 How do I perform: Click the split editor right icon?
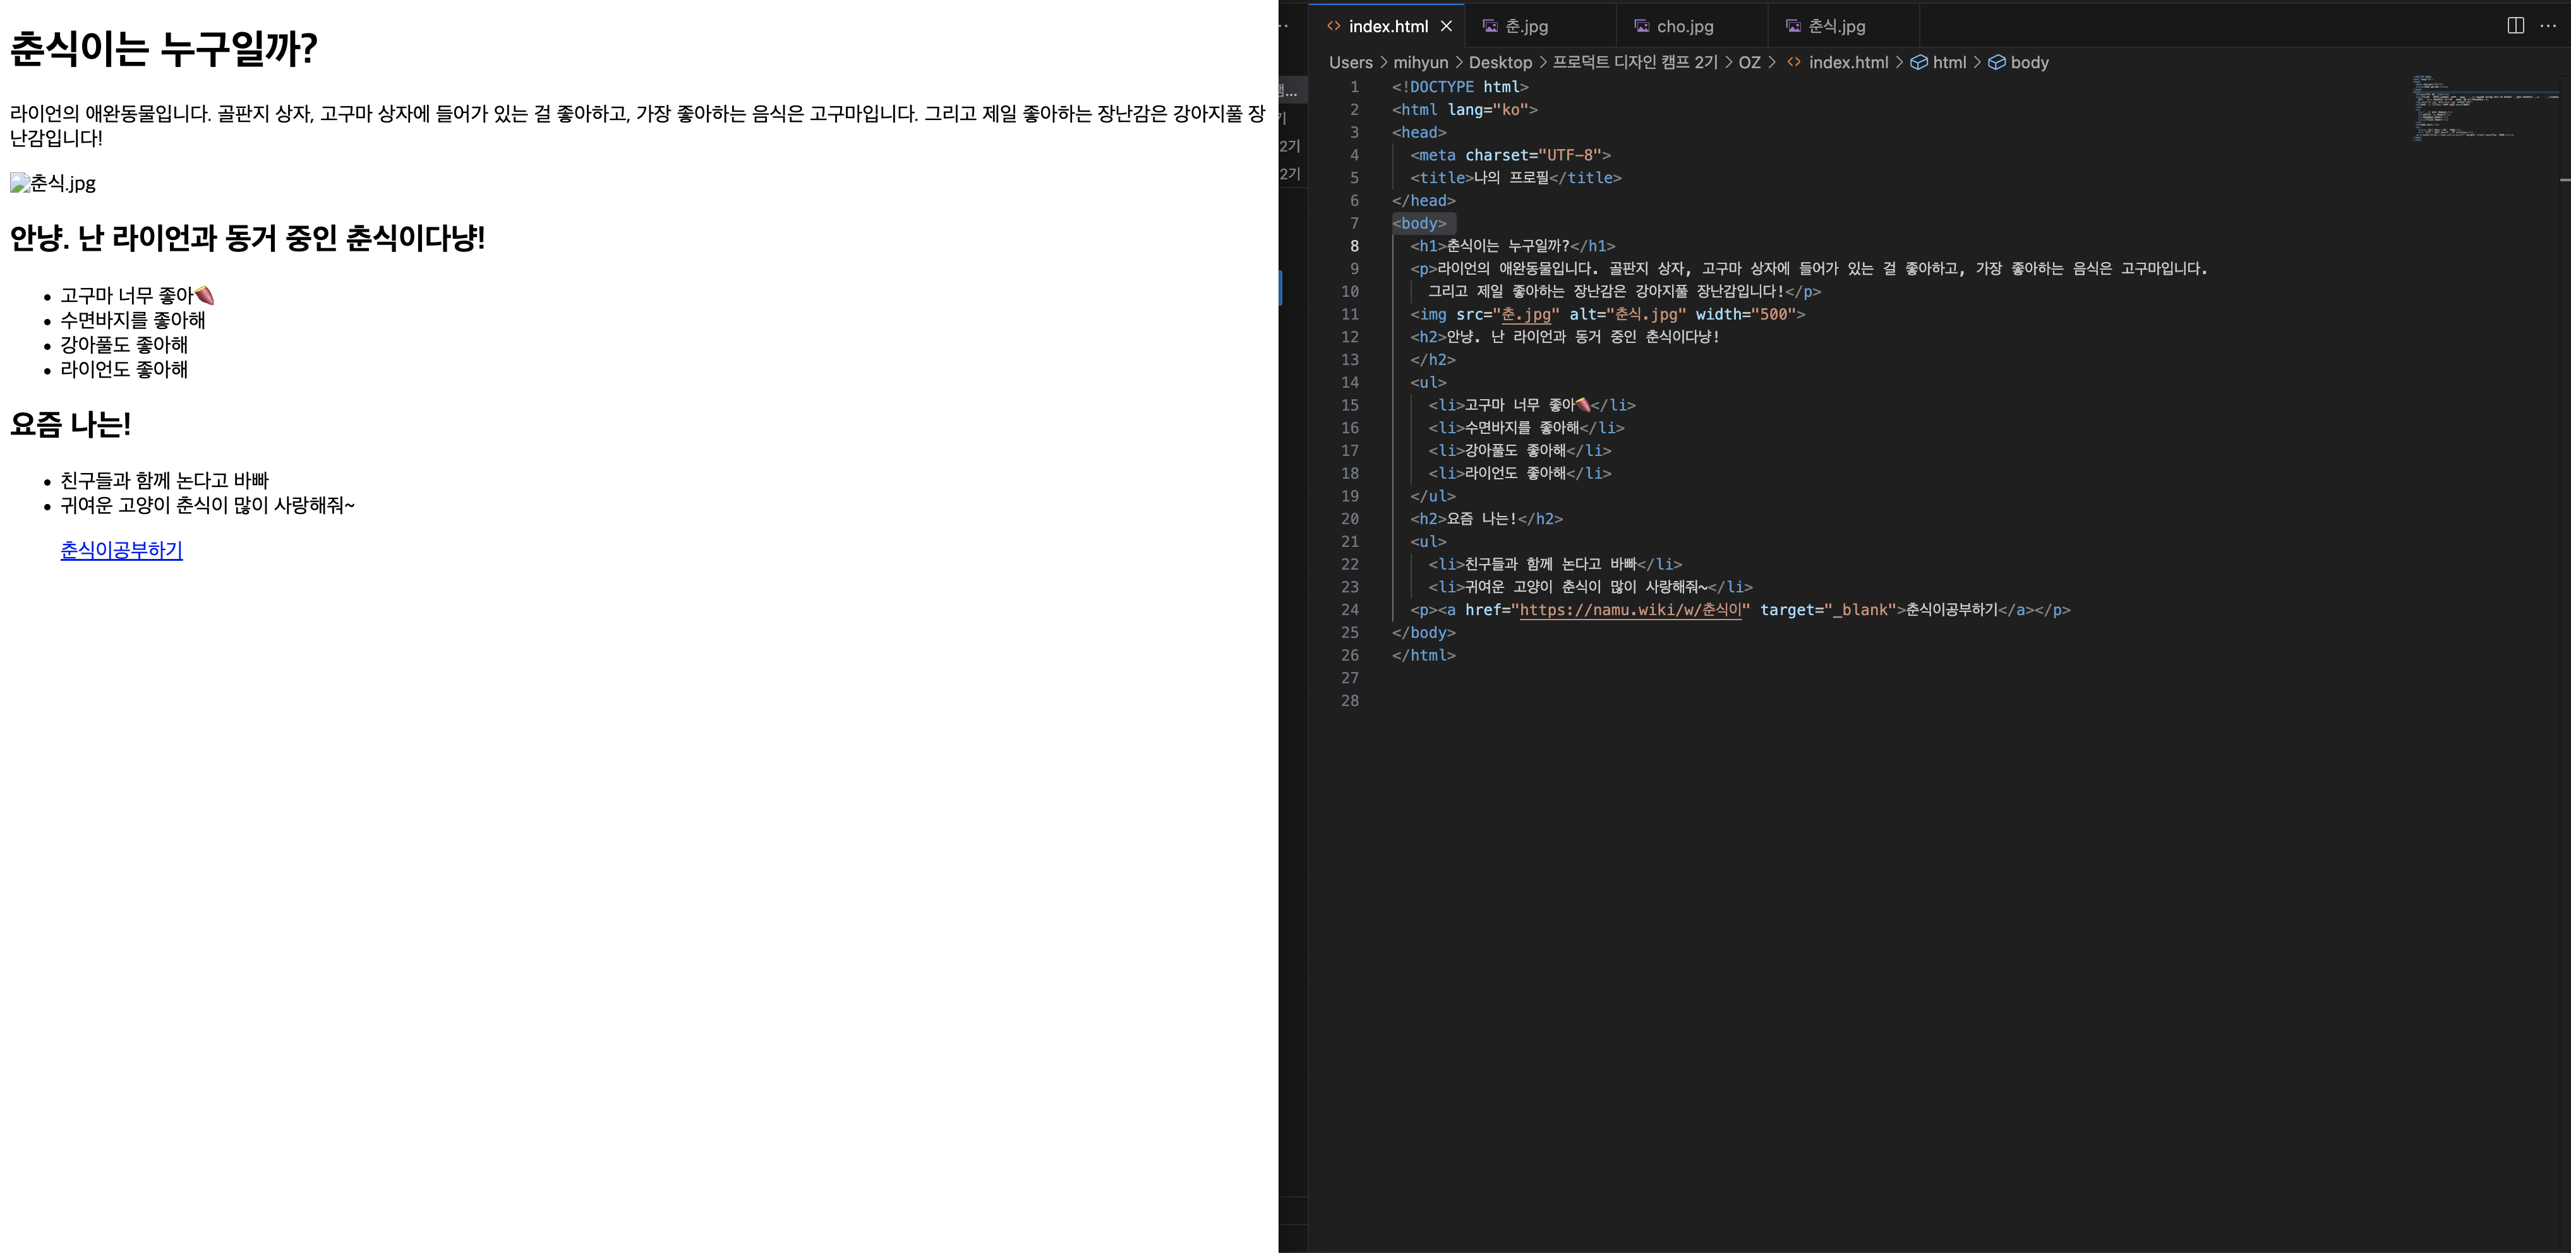(2515, 26)
